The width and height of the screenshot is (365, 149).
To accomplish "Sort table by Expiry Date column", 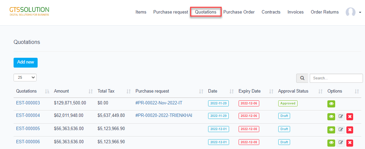I will pos(249,91).
